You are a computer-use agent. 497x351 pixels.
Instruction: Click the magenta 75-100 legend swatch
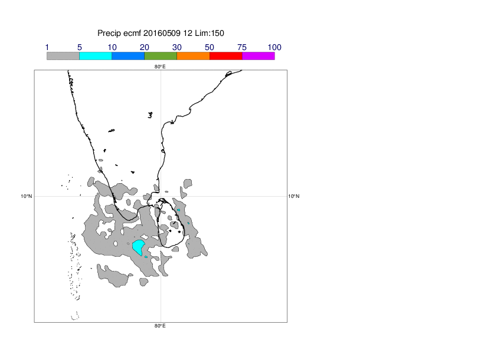point(259,56)
